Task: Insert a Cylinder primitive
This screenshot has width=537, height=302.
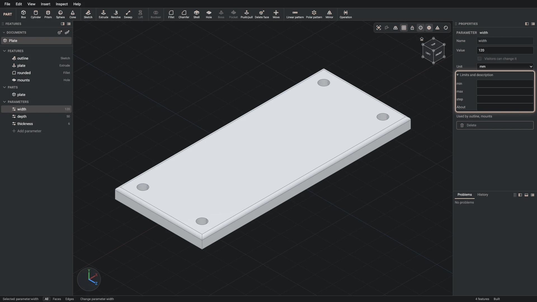Action: (x=36, y=14)
